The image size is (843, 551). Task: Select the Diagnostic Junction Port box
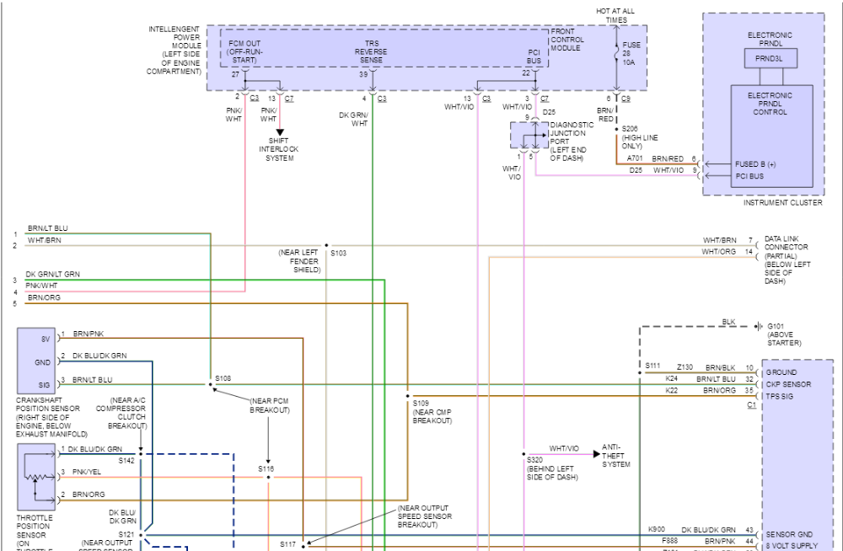click(529, 135)
